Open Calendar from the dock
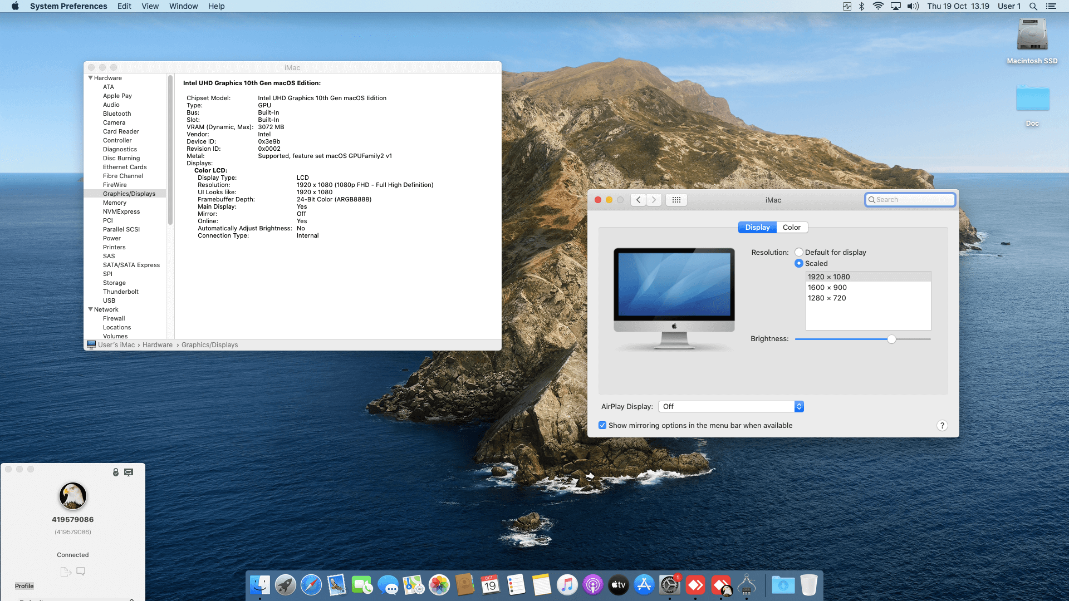The width and height of the screenshot is (1069, 601). tap(491, 585)
